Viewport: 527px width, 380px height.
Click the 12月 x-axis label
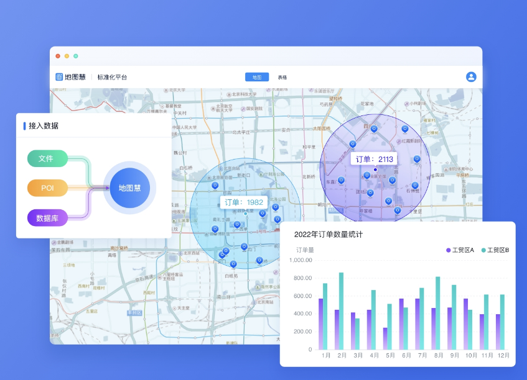503,355
